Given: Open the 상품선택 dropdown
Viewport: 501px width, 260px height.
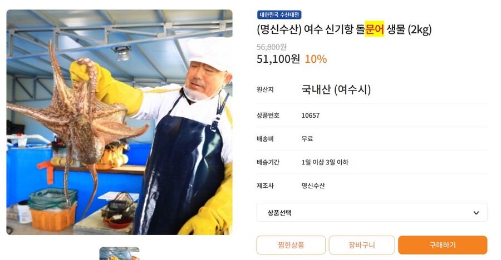Looking at the screenshot, I should coord(372,212).
